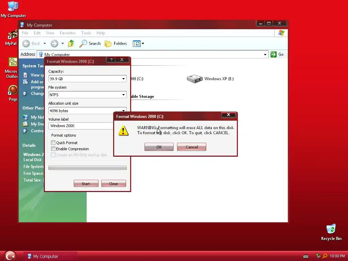Open the Edit menu
The image size is (348, 261).
(37, 33)
